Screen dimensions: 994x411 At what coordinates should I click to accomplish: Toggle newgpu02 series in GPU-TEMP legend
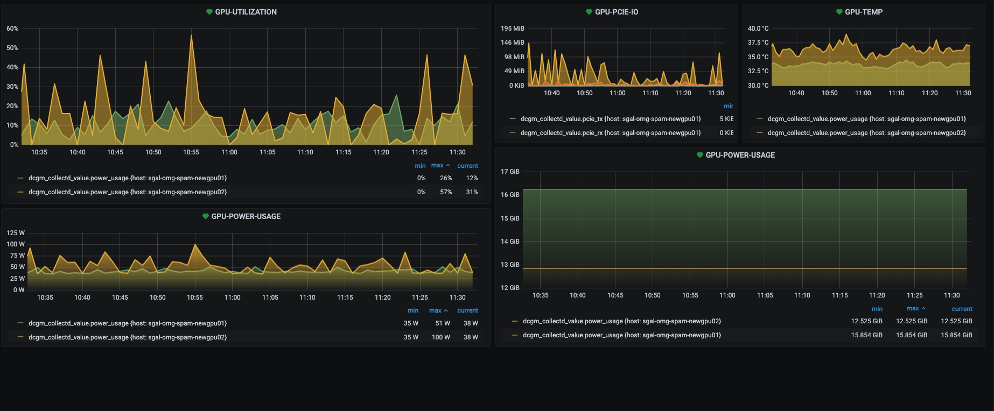(867, 133)
